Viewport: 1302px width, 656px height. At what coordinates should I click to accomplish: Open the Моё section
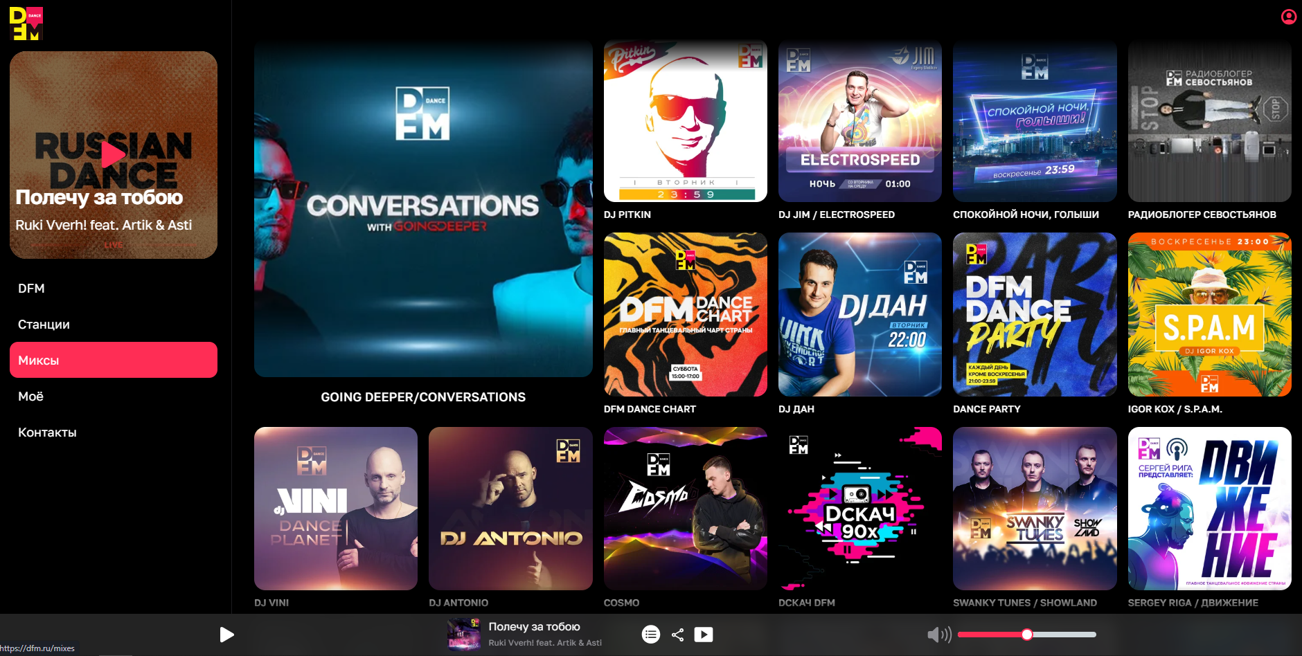[114, 397]
